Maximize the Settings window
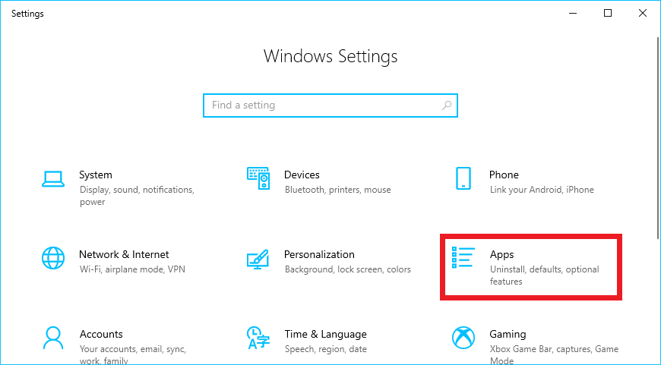Viewport: 661px width, 365px height. pyautogui.click(x=608, y=13)
